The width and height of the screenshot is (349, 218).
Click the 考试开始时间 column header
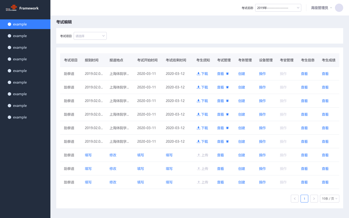click(147, 60)
